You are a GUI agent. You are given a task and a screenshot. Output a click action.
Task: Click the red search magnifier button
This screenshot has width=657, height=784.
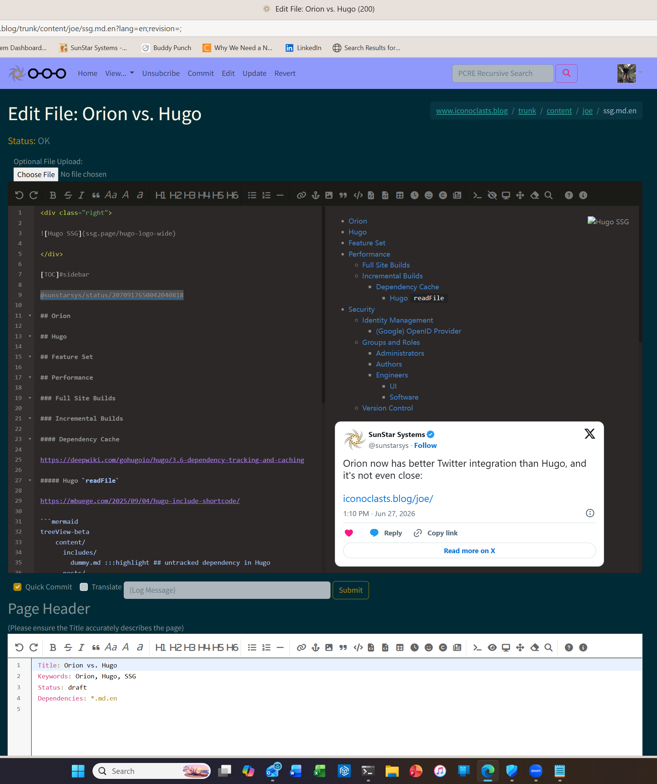[566, 73]
